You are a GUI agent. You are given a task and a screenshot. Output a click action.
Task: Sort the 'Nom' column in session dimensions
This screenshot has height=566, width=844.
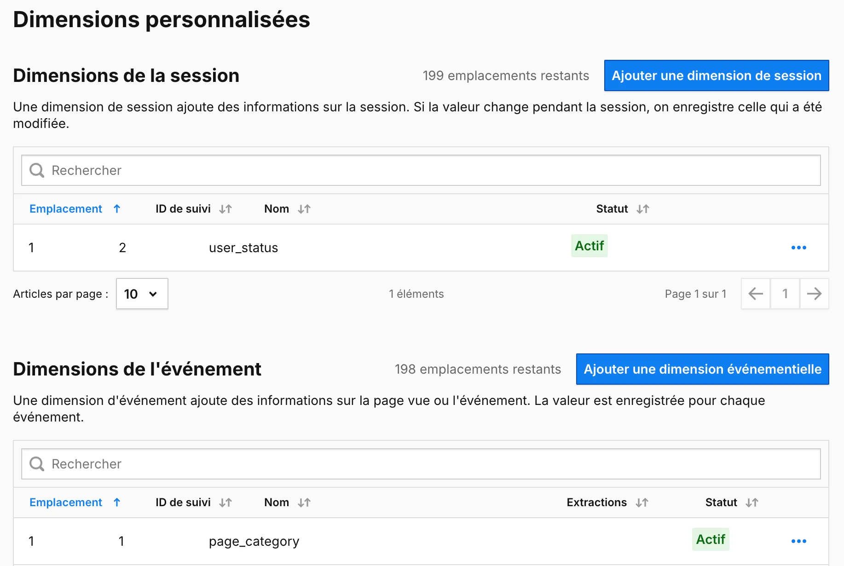point(303,208)
